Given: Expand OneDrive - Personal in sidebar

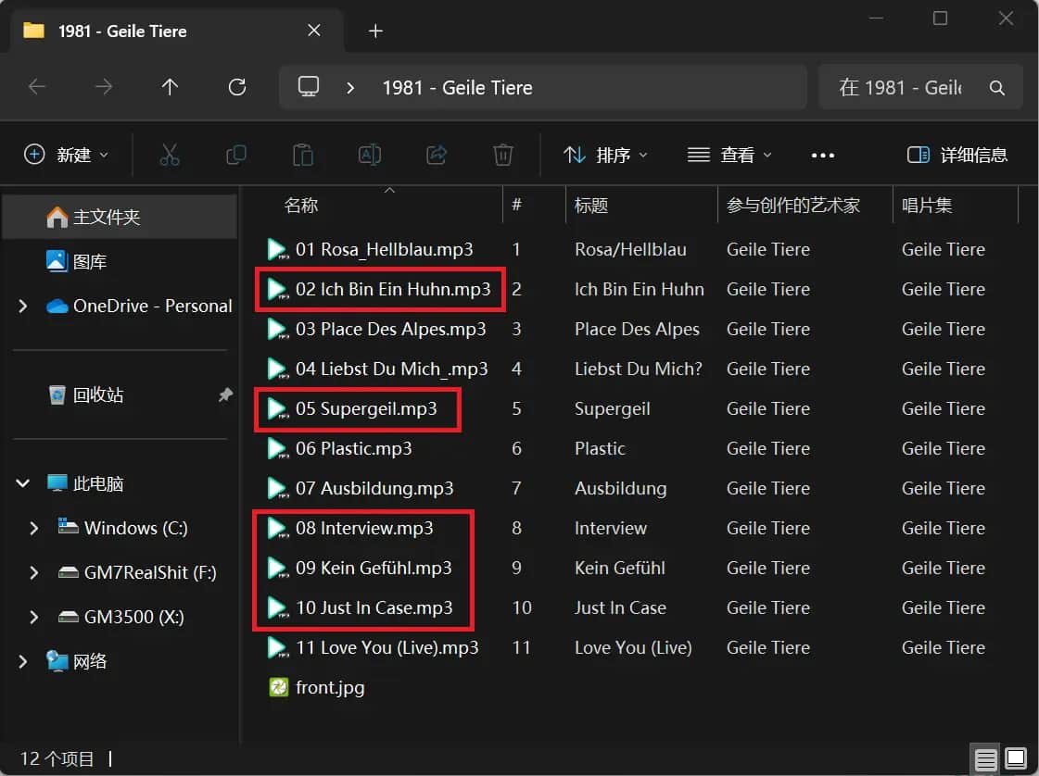Looking at the screenshot, I should point(23,306).
